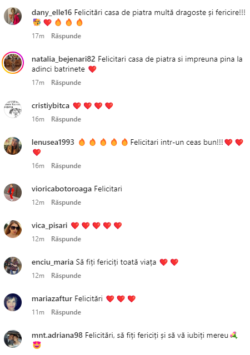
Task: Open the dany_elle16 username link
Action: pyautogui.click(x=52, y=13)
